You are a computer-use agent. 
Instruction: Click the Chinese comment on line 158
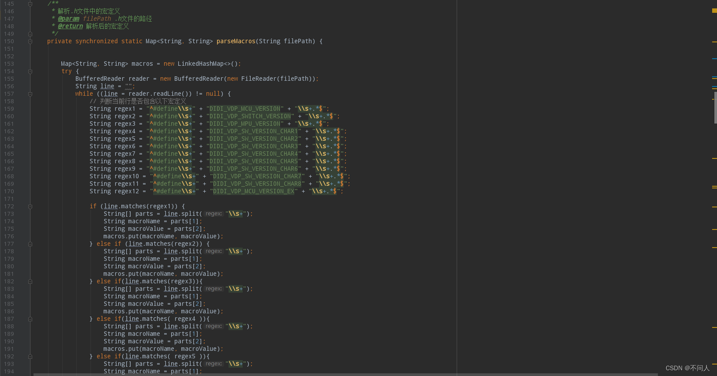point(138,102)
